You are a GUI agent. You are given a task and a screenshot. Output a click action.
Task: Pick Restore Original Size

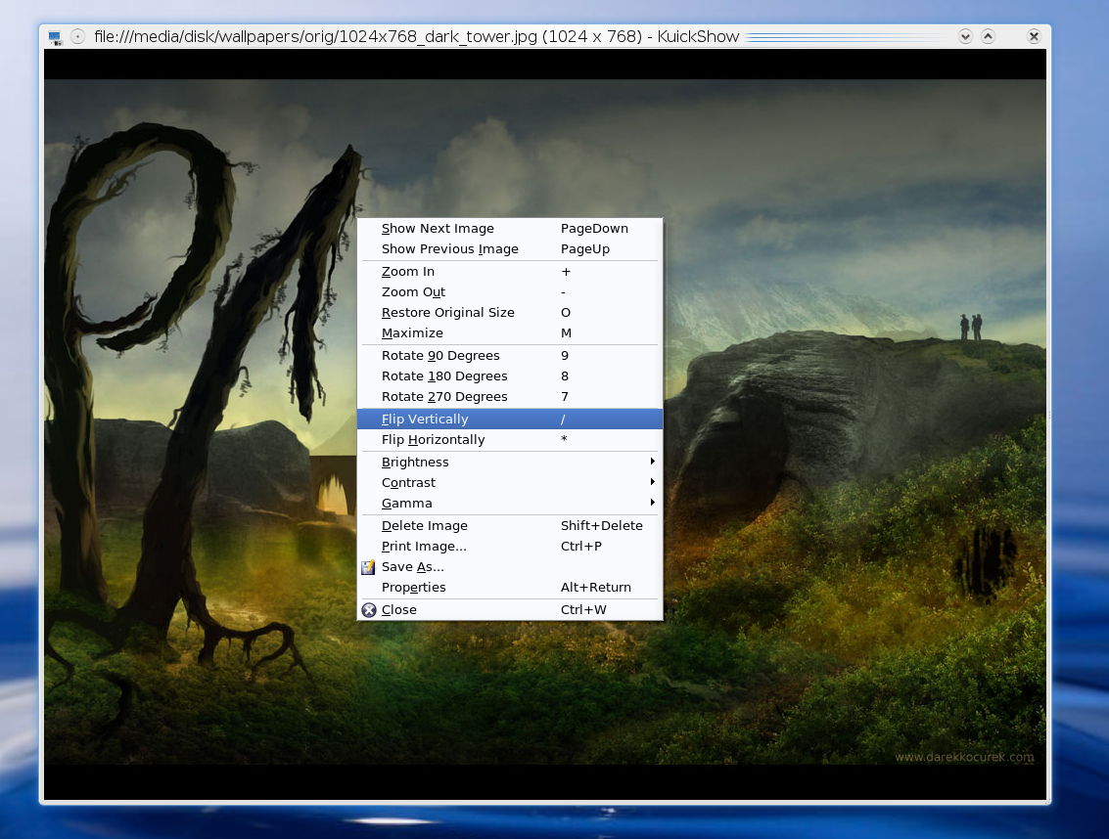(510, 312)
